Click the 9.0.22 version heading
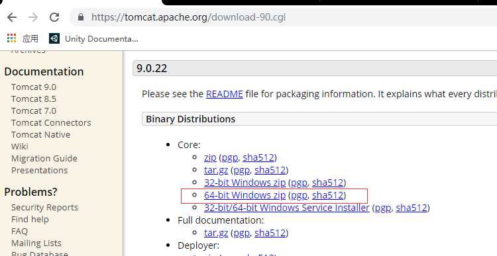Screen dimensions: 497x256 coord(152,68)
